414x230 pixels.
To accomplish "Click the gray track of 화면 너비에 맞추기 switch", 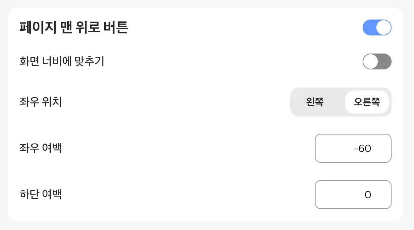I will 385,61.
